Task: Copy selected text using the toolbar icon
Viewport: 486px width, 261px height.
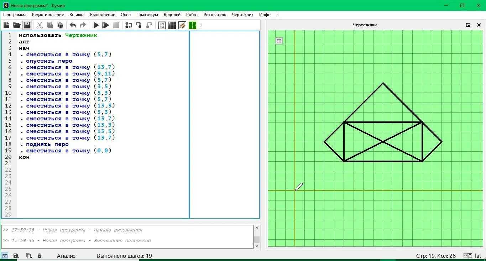Action: click(50, 25)
